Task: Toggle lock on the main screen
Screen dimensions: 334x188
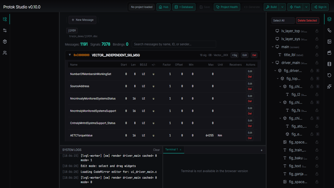Action: point(317,47)
